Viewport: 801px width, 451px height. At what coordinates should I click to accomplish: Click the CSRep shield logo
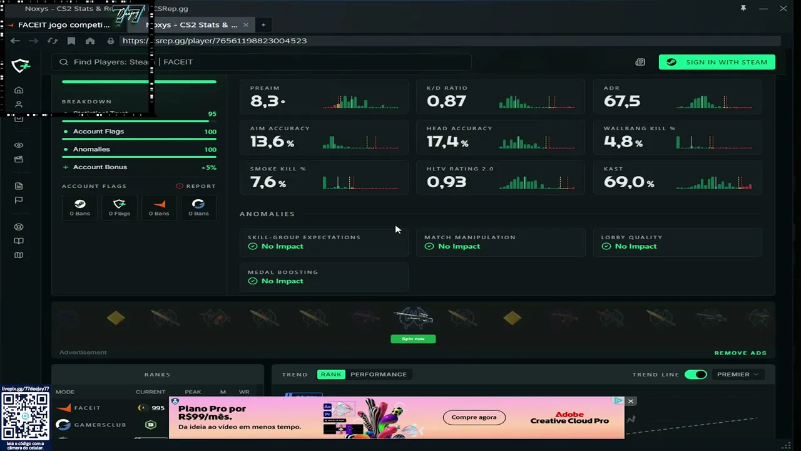tap(21, 65)
